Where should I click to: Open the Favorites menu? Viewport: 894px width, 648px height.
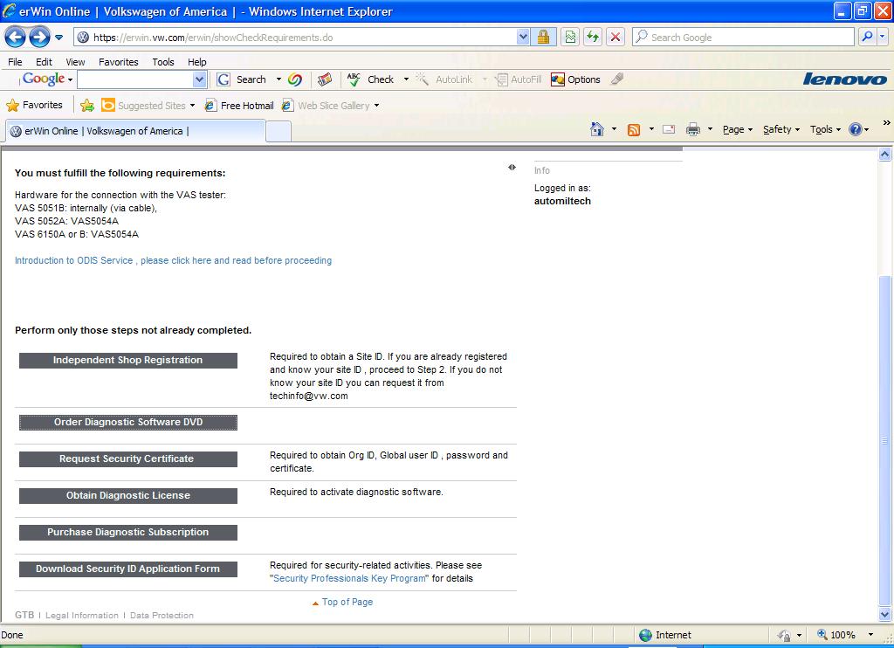(x=119, y=62)
